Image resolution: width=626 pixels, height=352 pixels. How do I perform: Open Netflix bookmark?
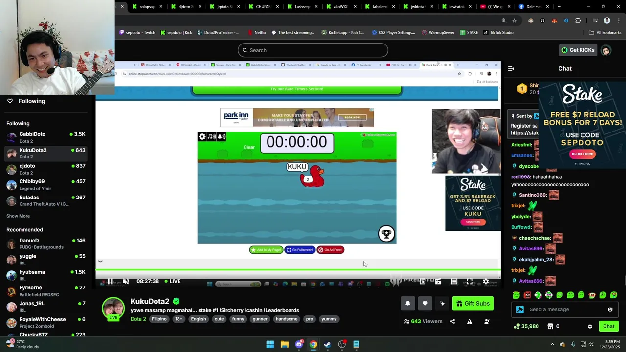coord(257,33)
